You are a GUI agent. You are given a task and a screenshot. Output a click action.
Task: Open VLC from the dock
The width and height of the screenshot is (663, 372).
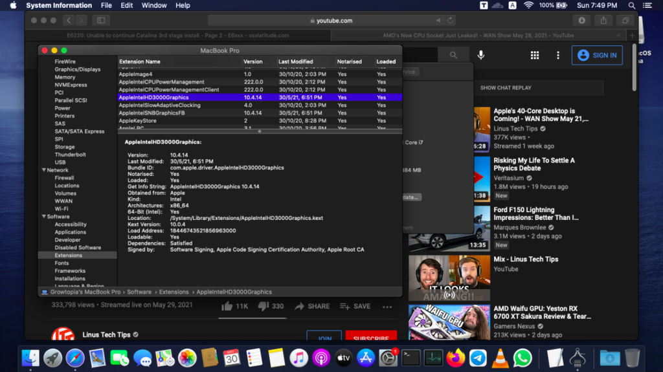pyautogui.click(x=499, y=357)
